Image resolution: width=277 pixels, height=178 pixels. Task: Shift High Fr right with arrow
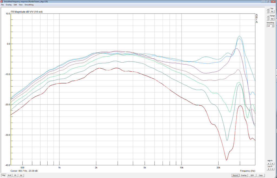pyautogui.click(x=272, y=163)
